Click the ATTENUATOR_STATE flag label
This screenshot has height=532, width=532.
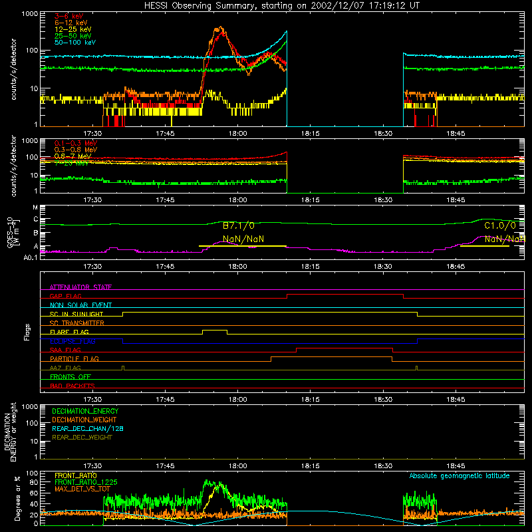pyautogui.click(x=80, y=287)
